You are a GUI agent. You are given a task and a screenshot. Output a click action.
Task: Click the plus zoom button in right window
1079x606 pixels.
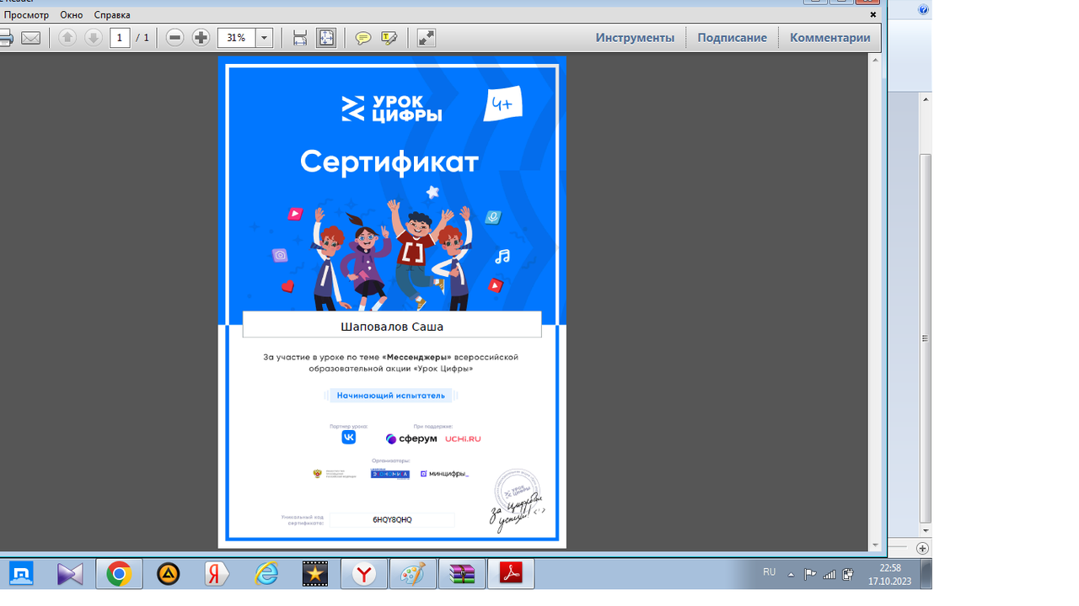coord(923,548)
